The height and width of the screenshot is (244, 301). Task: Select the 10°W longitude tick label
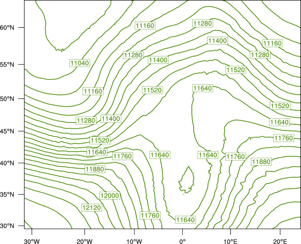click(x=134, y=241)
